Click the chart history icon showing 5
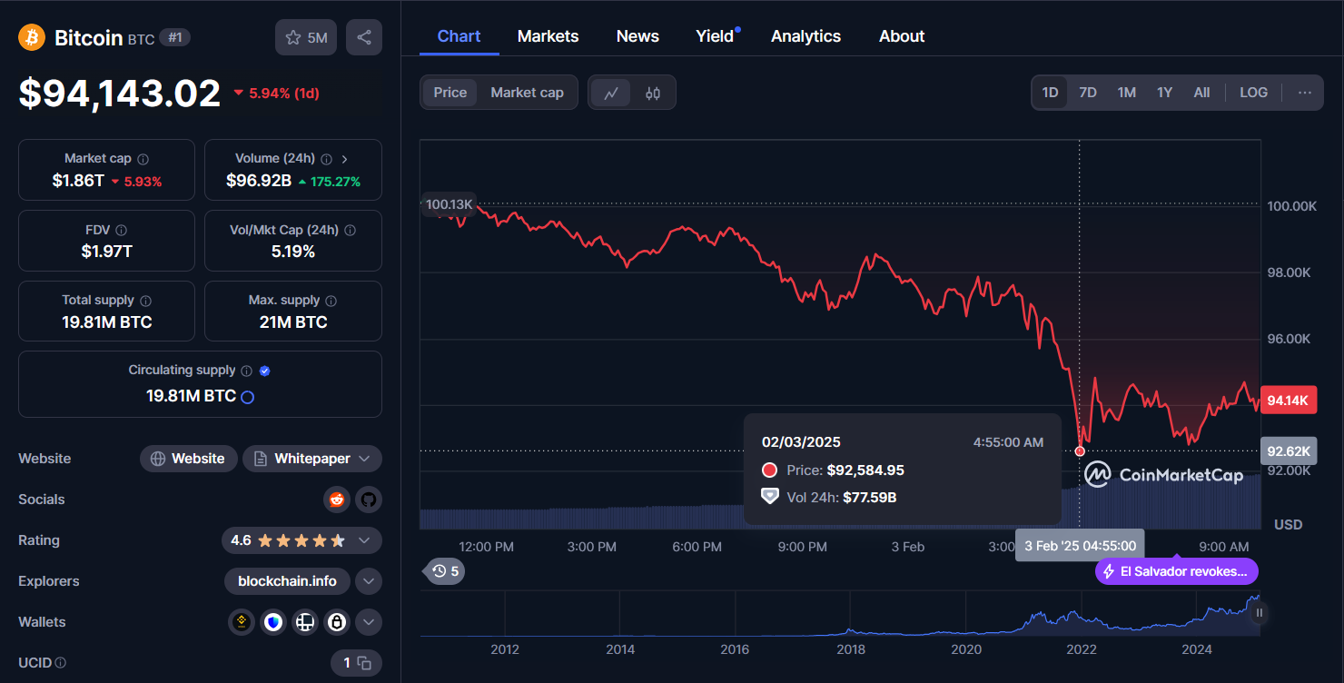The image size is (1344, 683). (443, 571)
